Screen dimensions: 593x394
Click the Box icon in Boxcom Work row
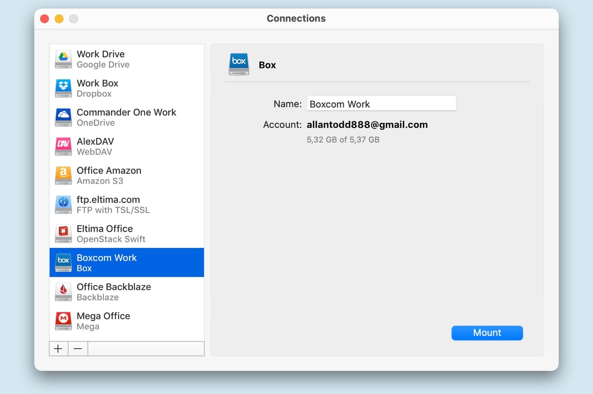63,263
